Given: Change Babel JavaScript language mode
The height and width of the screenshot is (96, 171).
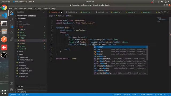Looking at the screenshot, I should [x=147, y=95].
